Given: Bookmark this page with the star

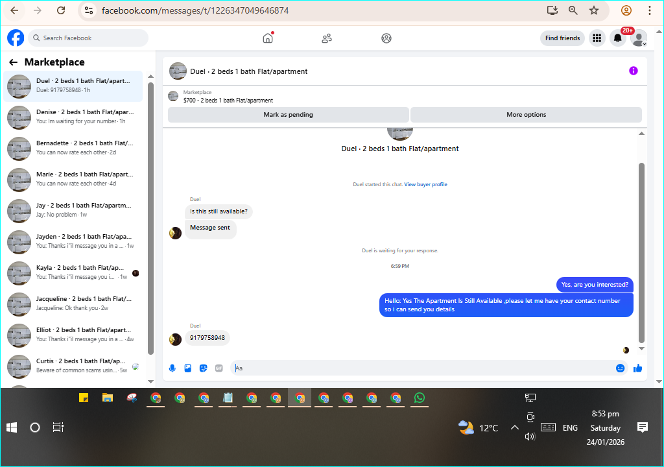Looking at the screenshot, I should tap(594, 10).
